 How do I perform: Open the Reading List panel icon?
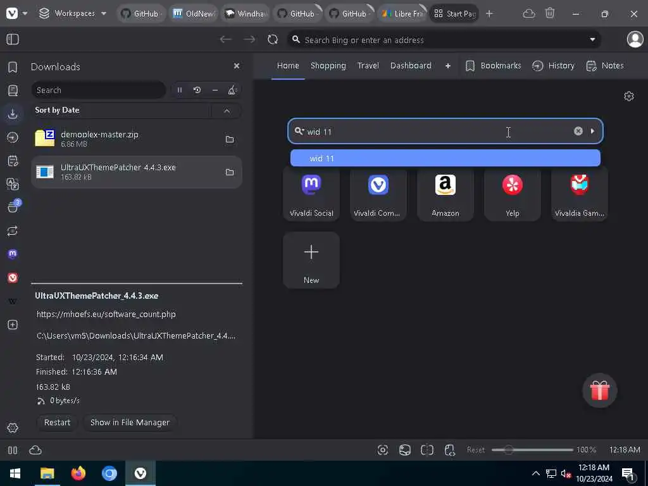13,90
